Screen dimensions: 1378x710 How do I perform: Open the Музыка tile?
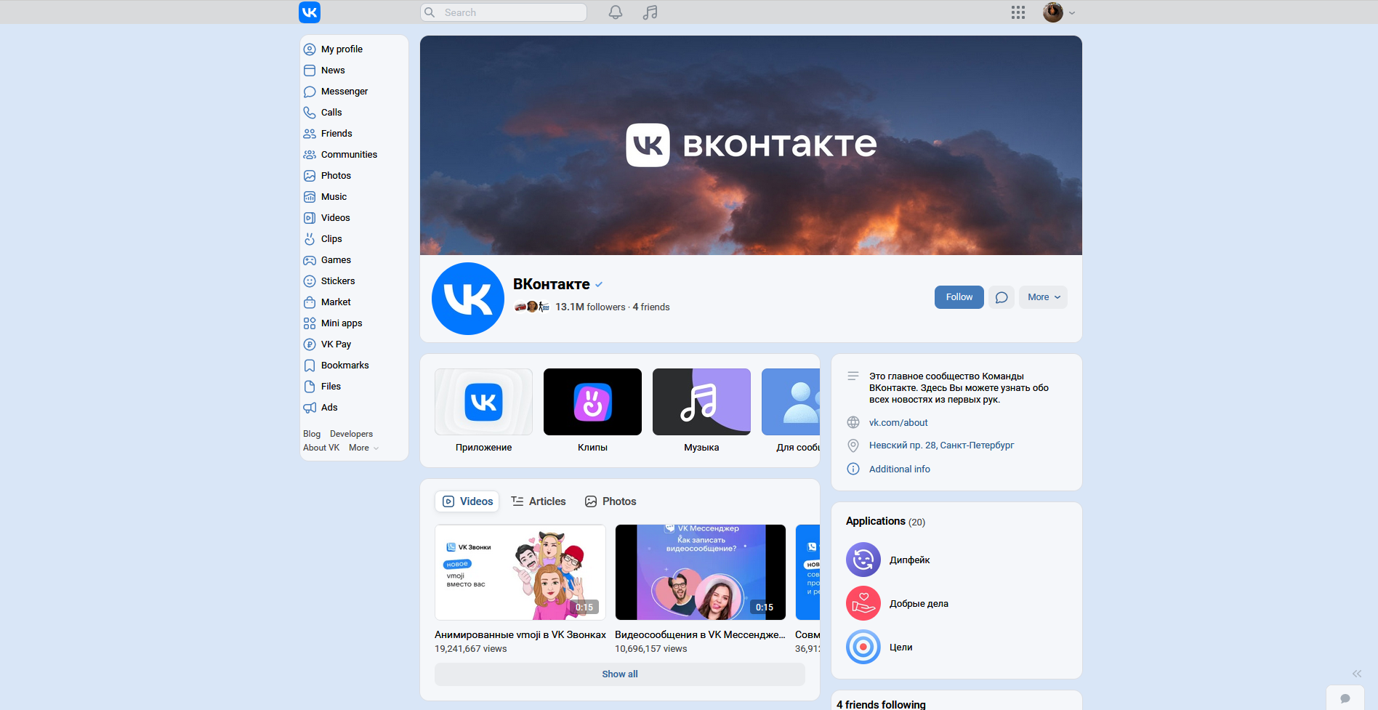click(x=702, y=411)
